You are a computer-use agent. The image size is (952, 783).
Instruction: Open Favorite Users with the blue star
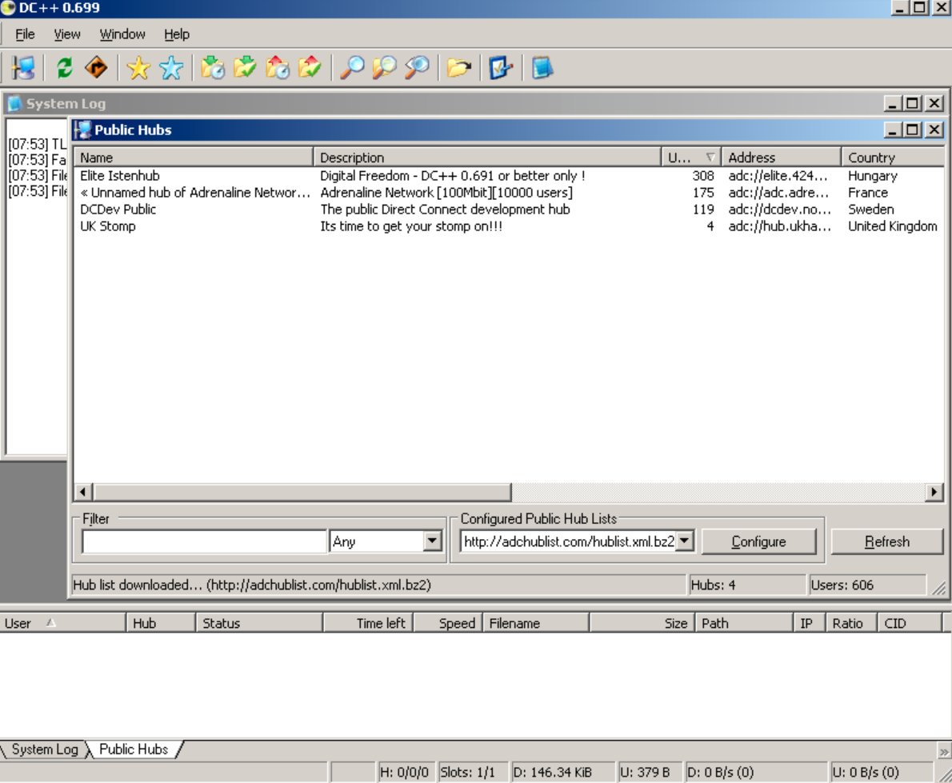[170, 67]
